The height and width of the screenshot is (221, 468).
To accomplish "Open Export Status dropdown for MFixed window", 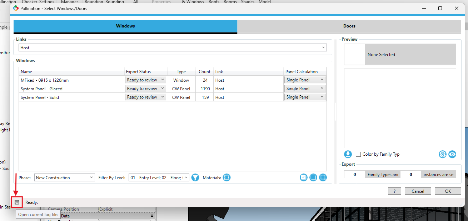I will pos(145,80).
